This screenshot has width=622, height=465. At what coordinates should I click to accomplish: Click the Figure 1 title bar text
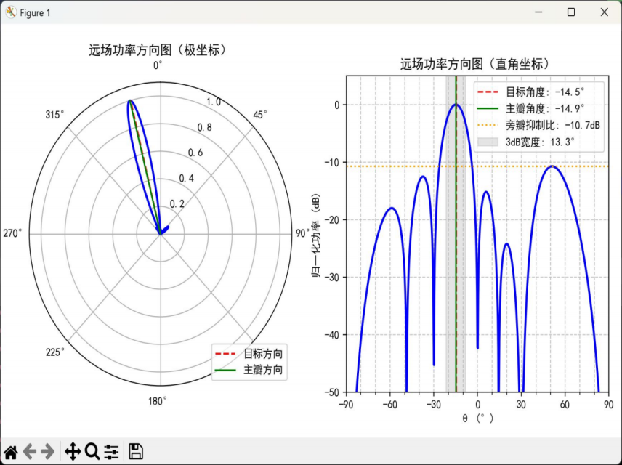point(35,13)
